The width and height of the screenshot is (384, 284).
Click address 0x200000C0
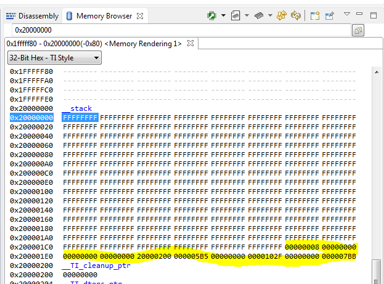pyautogui.click(x=31, y=173)
